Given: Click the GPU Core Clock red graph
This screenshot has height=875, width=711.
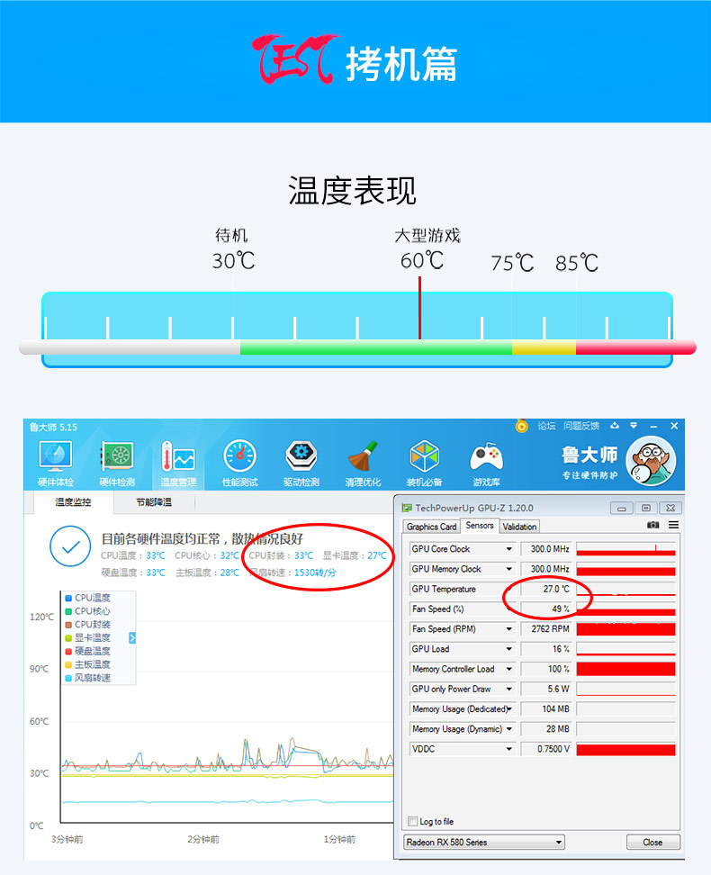Looking at the screenshot, I should 625,549.
